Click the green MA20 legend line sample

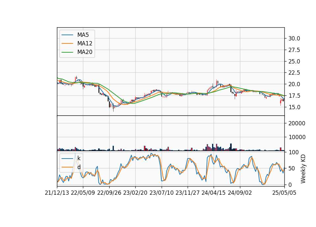click(x=67, y=52)
